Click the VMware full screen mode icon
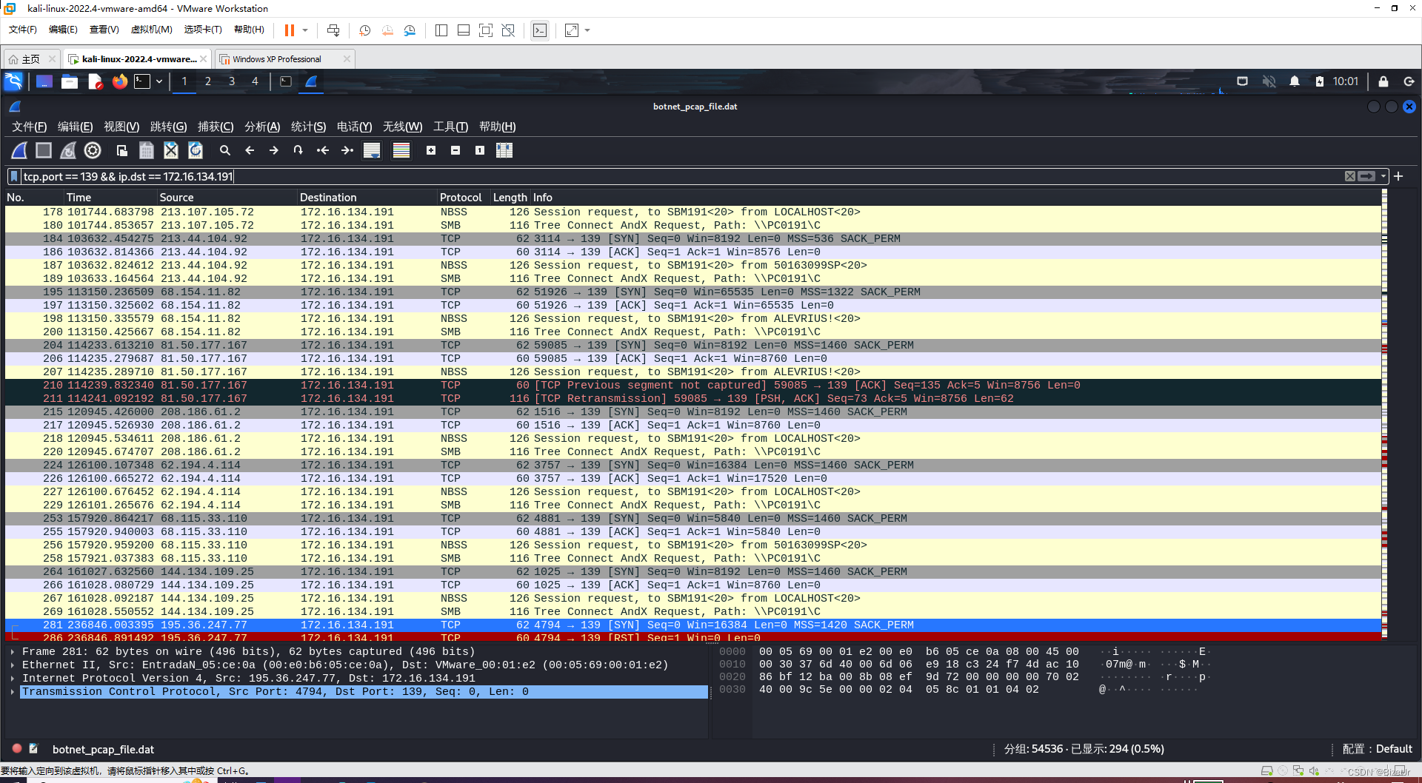The height and width of the screenshot is (783, 1422). [x=485, y=30]
